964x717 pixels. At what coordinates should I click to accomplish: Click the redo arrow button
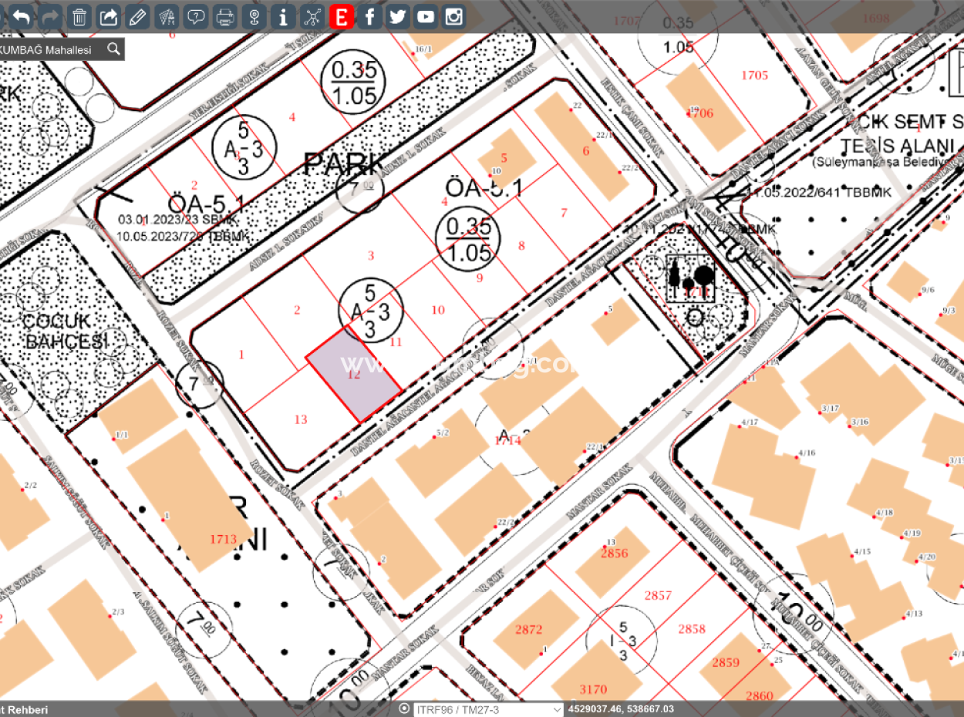50,15
